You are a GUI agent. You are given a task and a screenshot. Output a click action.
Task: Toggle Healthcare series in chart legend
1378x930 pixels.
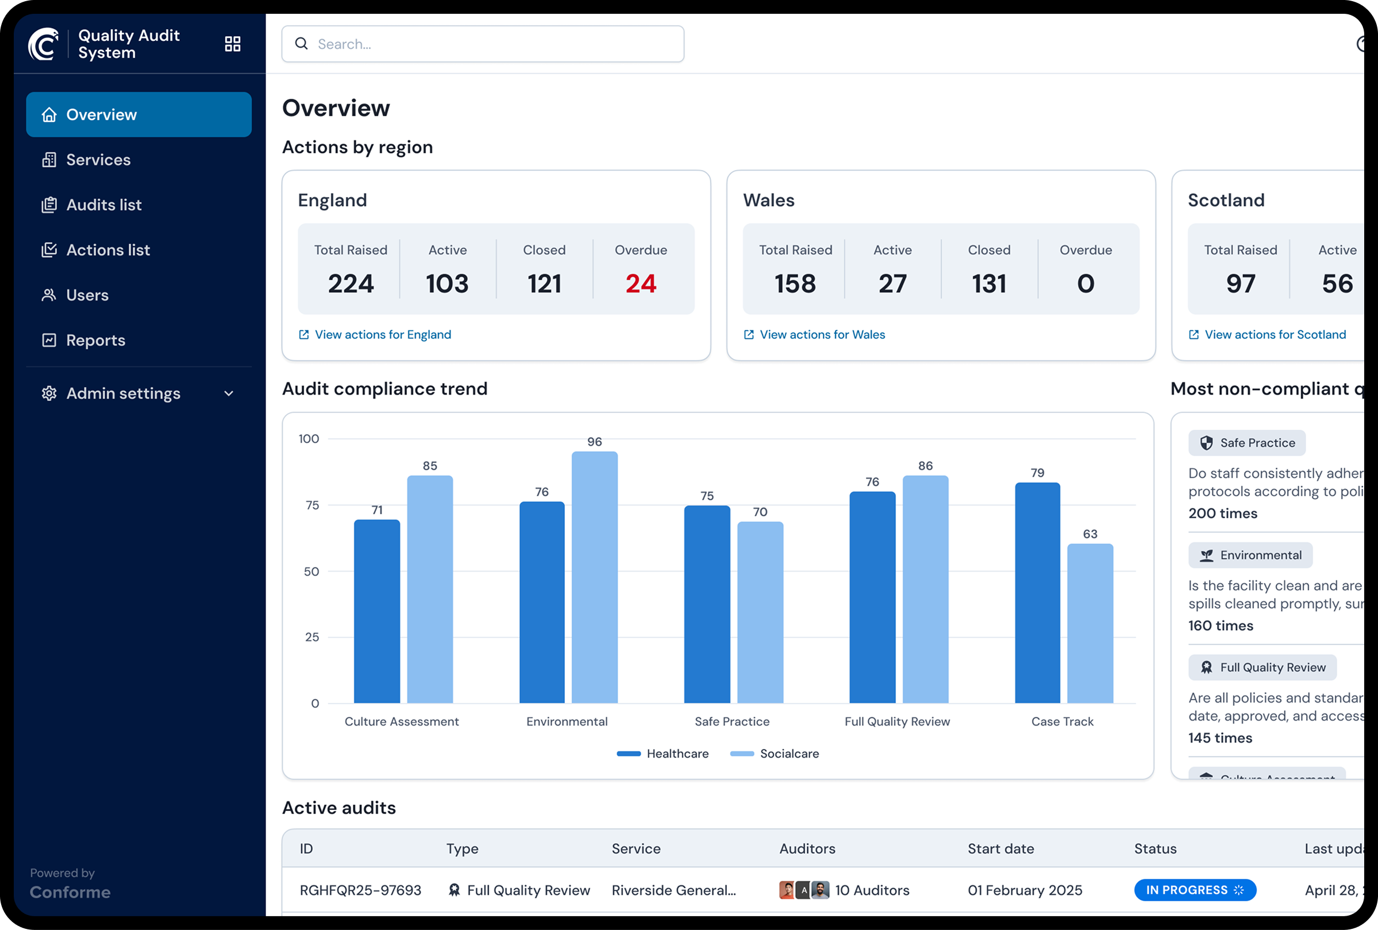[663, 754]
